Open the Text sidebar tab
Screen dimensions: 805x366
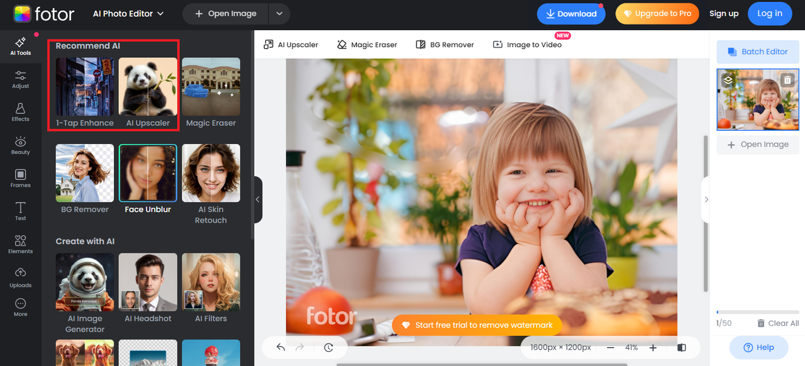[20, 212]
